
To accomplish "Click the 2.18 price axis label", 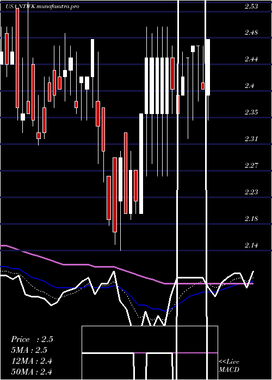I will pos(251,219).
